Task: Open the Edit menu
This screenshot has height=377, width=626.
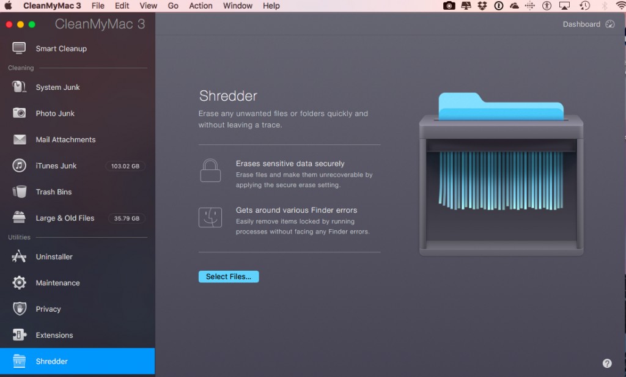Action: [122, 5]
